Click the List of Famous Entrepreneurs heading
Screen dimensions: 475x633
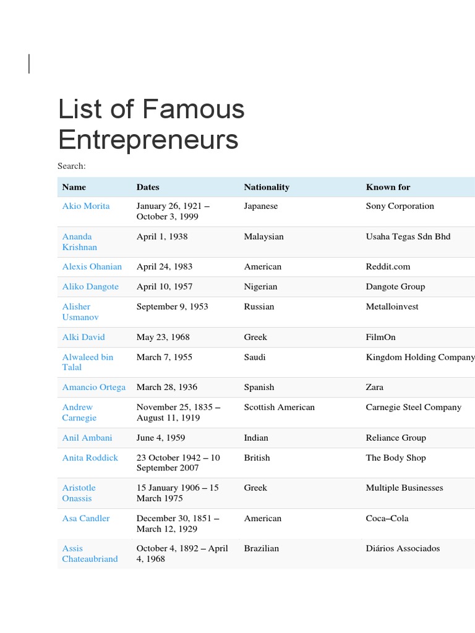point(152,124)
